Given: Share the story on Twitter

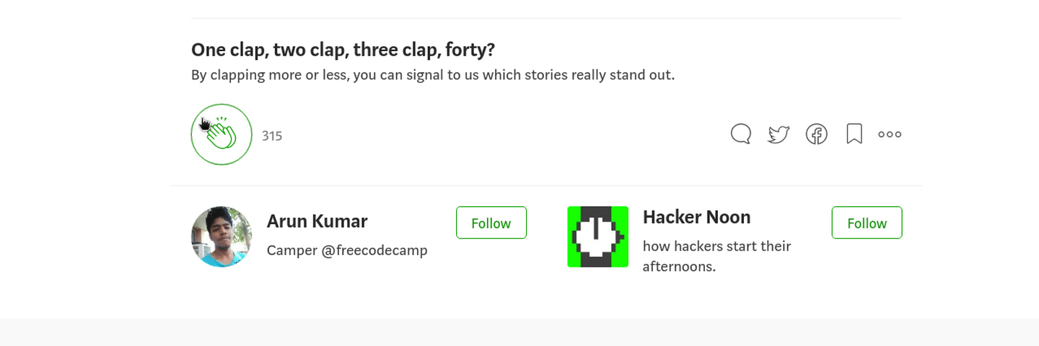Looking at the screenshot, I should (x=779, y=134).
